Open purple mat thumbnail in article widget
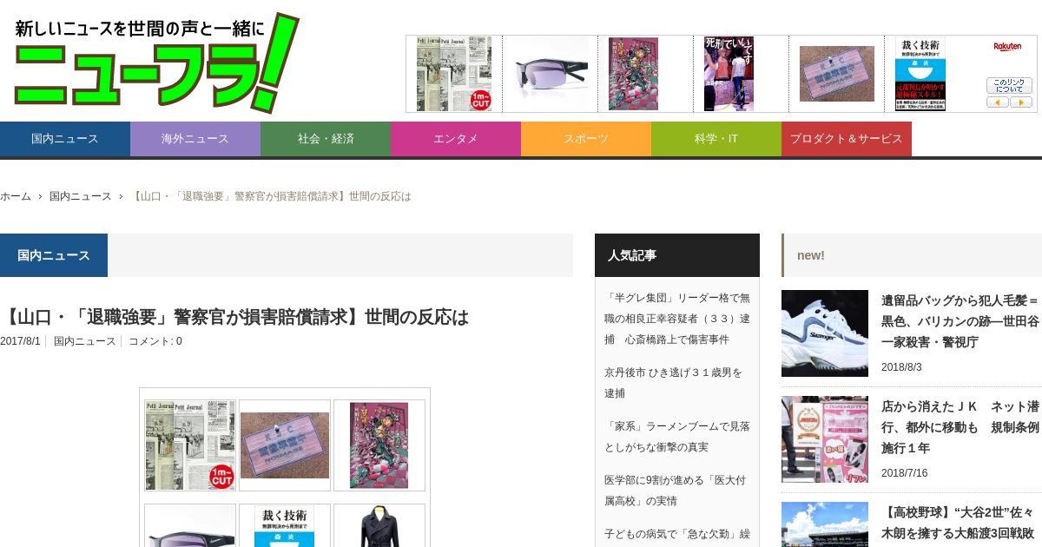1042x547 pixels. click(285, 445)
